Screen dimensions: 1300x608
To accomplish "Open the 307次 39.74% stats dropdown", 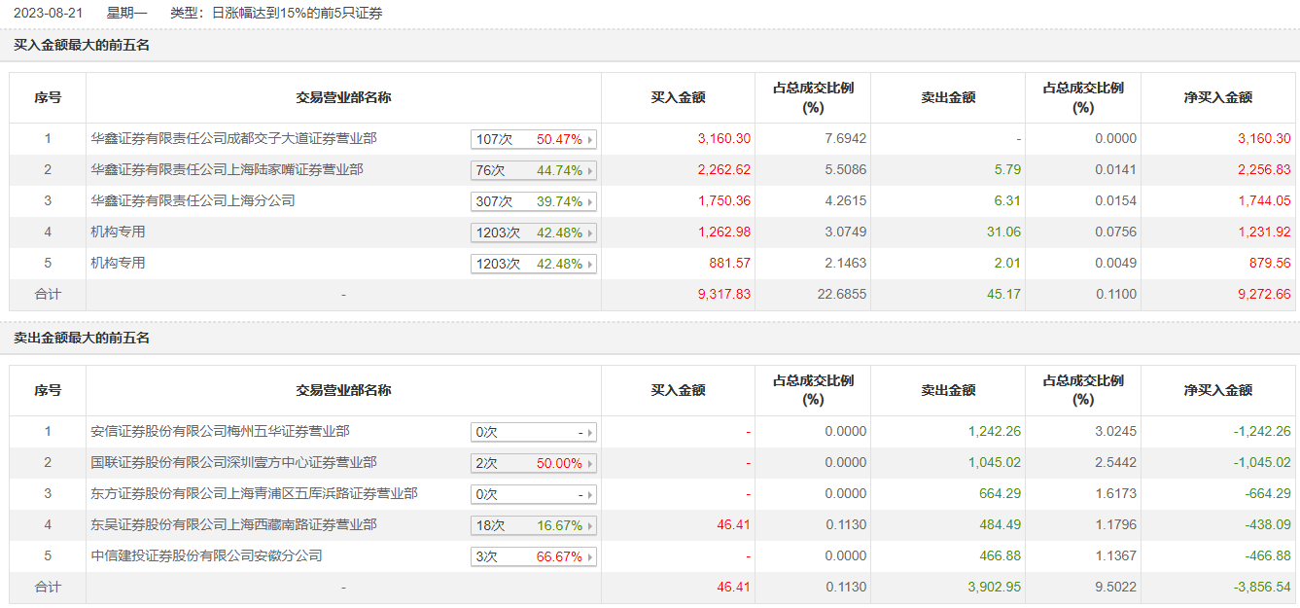I will [534, 201].
